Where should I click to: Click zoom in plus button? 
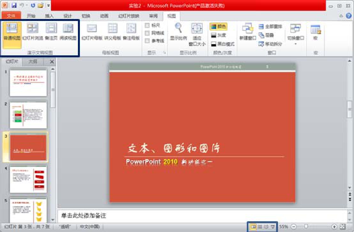pos(334,227)
